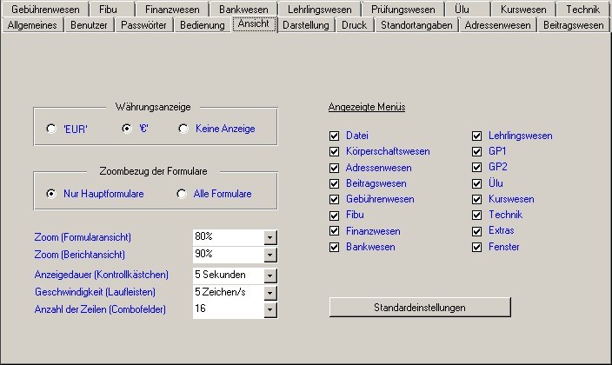Screen dimensions: 612x365
Task: Switch to the Darstellung tab
Action: tap(306, 25)
